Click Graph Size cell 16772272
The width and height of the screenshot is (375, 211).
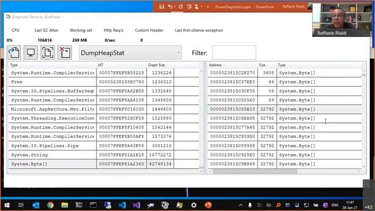(160, 155)
